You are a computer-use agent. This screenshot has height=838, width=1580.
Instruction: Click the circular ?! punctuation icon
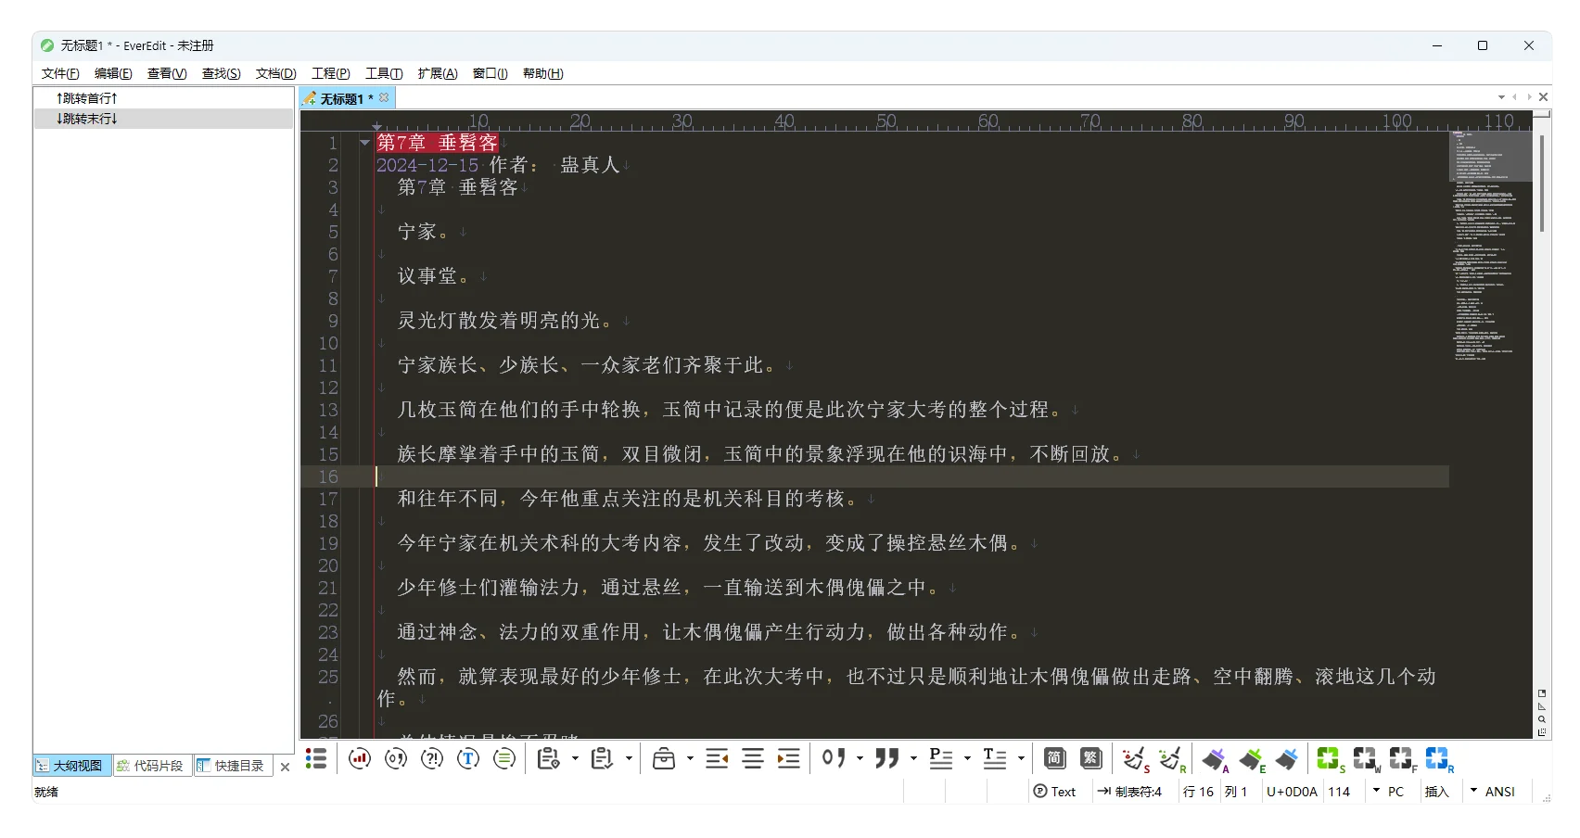[x=432, y=759]
